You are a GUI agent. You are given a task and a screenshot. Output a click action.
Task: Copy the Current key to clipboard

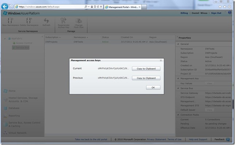pos(146,69)
